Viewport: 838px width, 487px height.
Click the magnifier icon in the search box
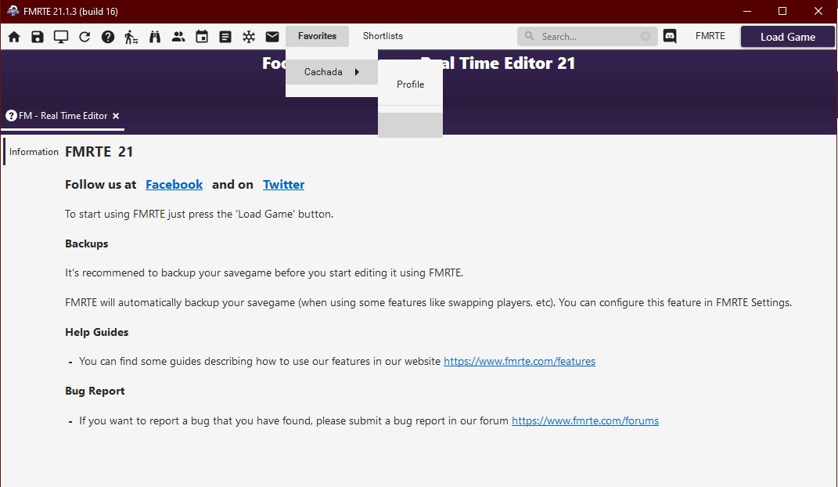click(529, 36)
